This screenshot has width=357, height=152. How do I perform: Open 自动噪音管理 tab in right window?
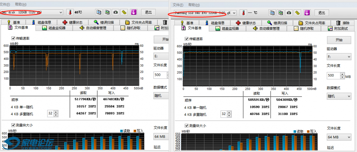(267, 29)
